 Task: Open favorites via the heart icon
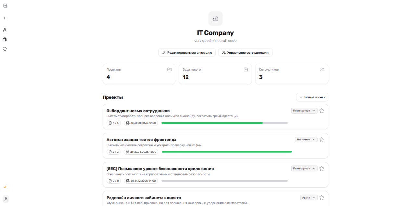(5, 49)
